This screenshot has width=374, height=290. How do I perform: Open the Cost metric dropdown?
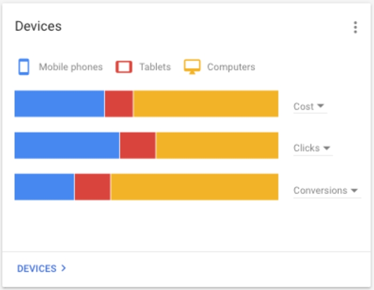(x=309, y=106)
